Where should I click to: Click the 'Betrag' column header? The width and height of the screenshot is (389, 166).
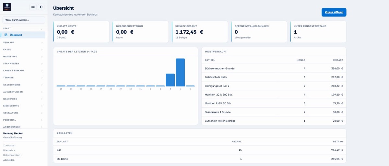(338, 142)
